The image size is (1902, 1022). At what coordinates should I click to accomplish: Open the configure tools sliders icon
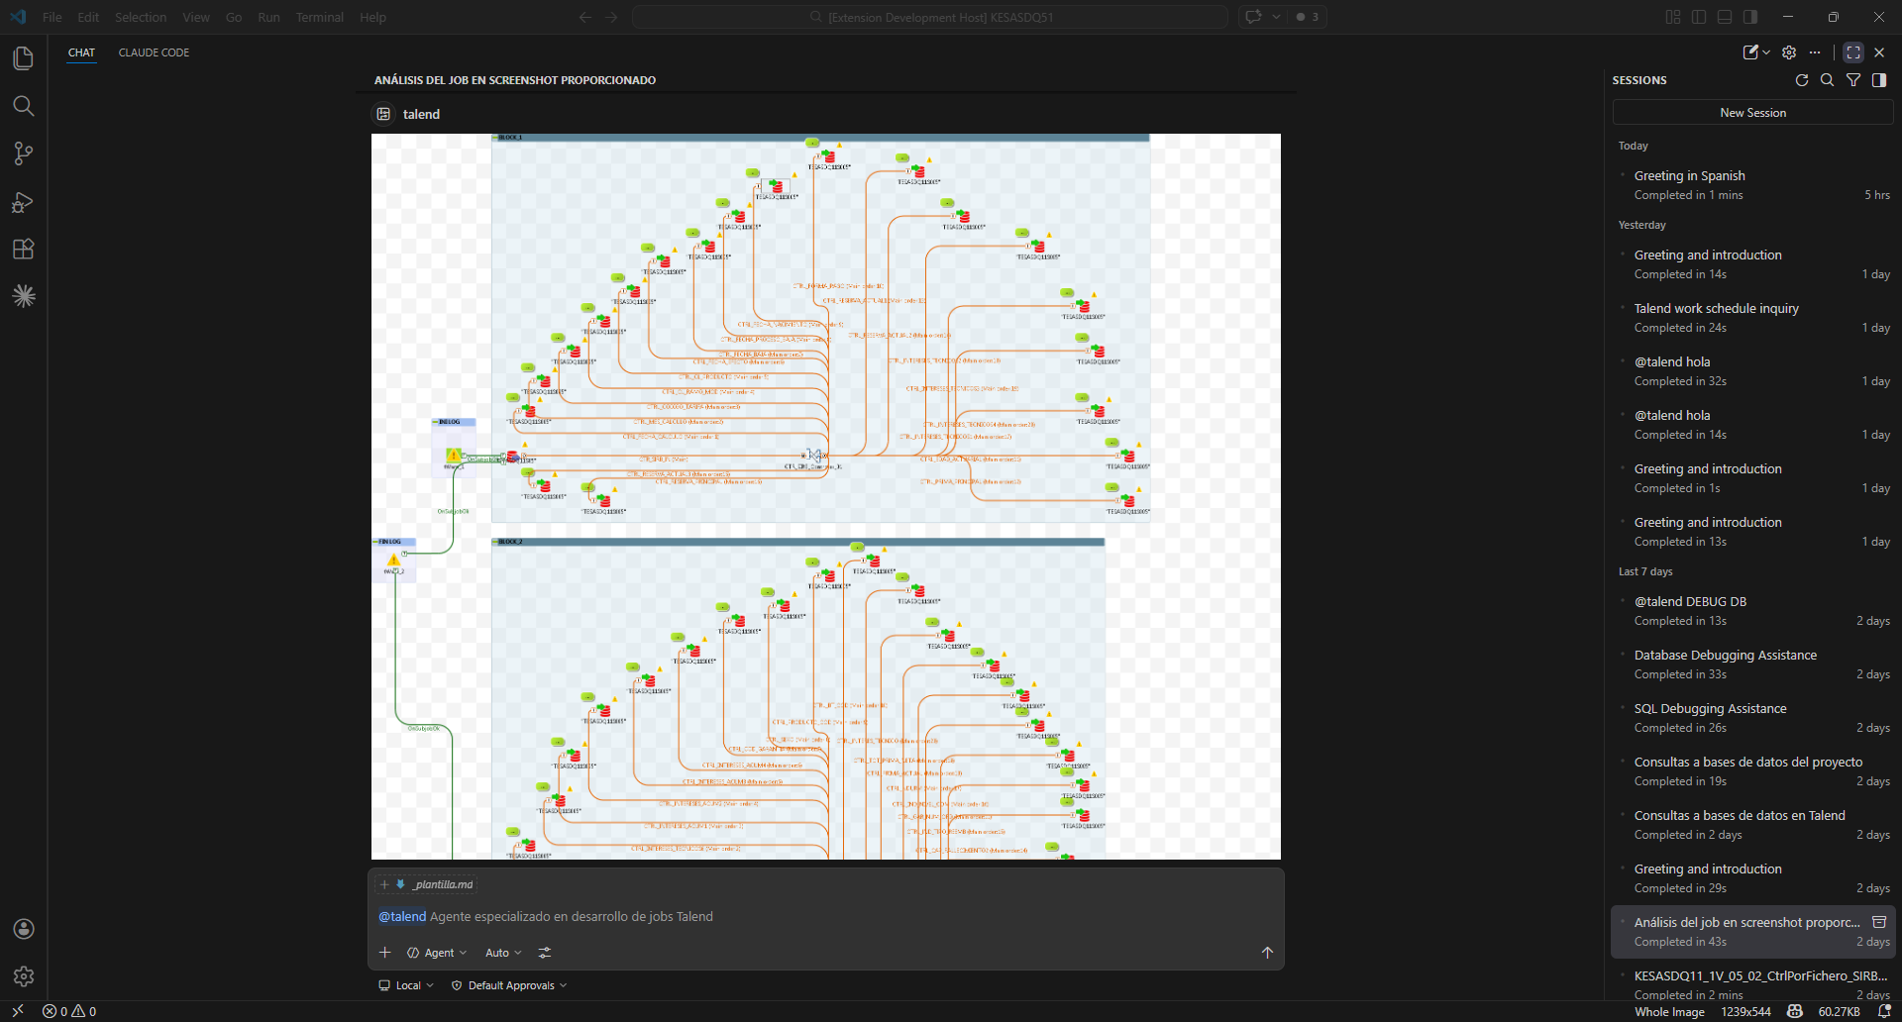click(545, 953)
